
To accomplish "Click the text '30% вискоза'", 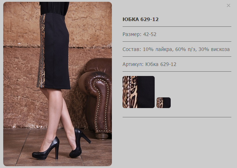I will click(214, 49).
